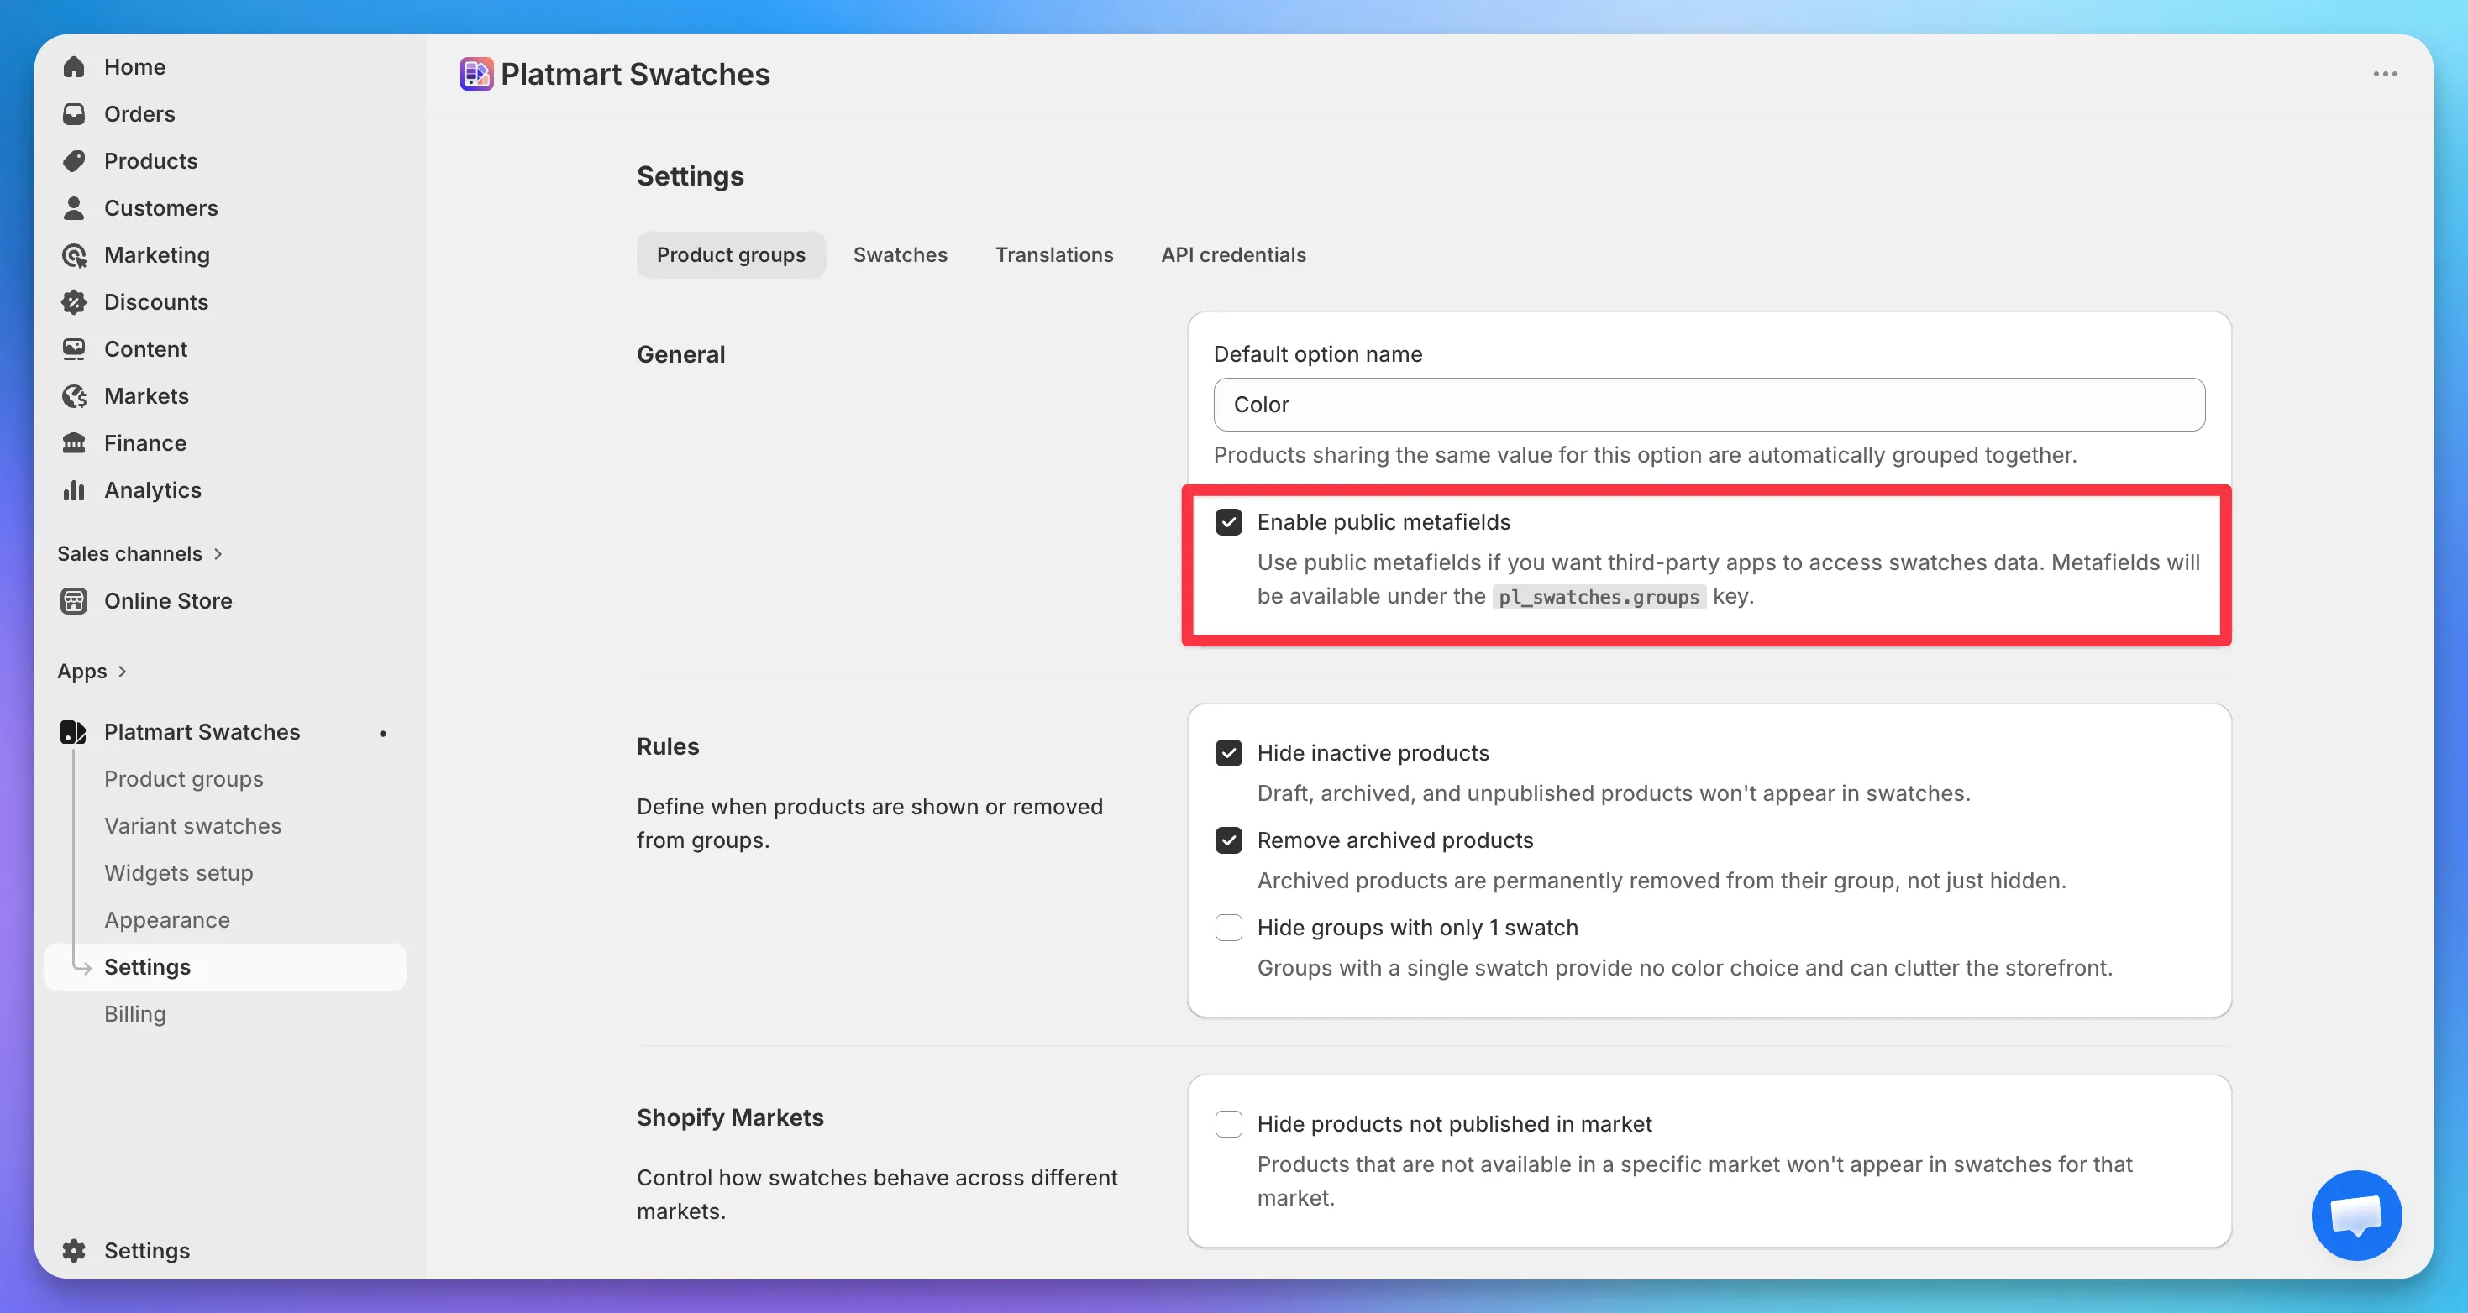Open the Customers page link
Viewport: 2468px width, 1313px height.
(161, 208)
